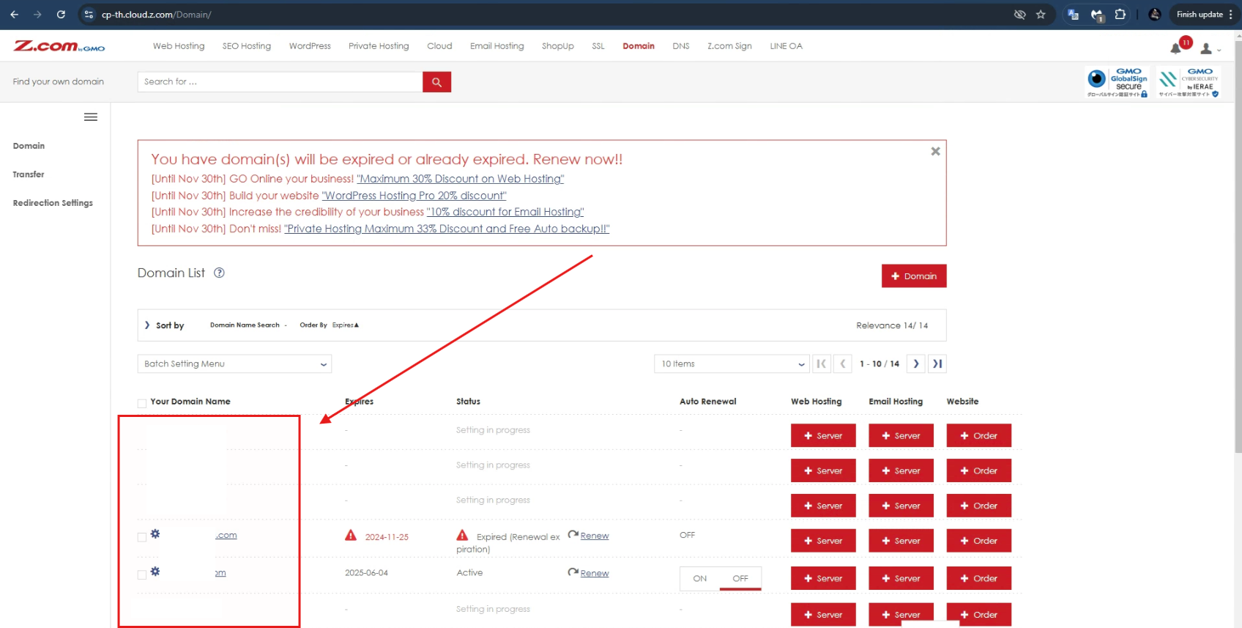
Task: Open the LINE OA menu
Action: 786,46
